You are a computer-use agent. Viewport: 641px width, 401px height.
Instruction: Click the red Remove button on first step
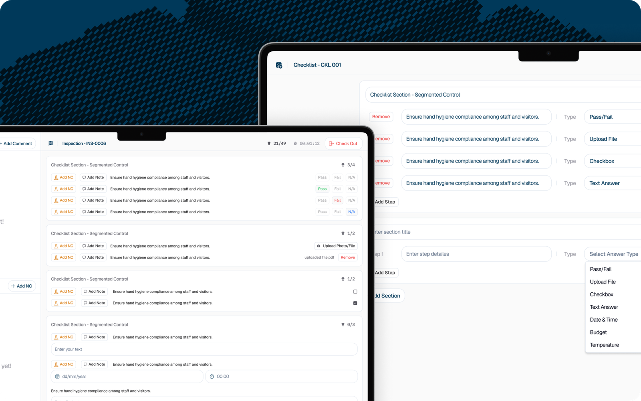click(381, 117)
